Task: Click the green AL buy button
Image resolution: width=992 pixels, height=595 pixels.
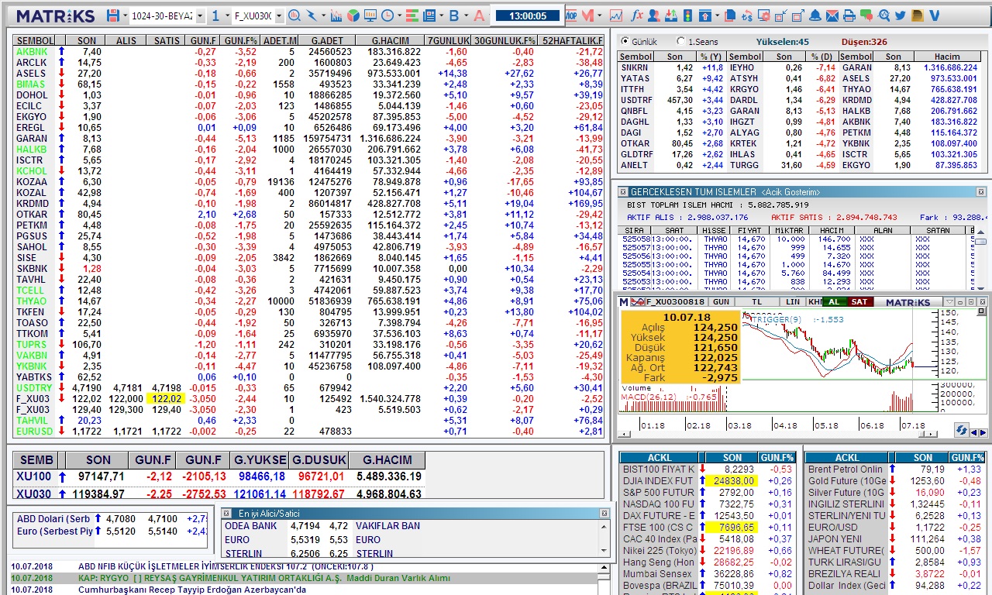Action: coord(834,301)
